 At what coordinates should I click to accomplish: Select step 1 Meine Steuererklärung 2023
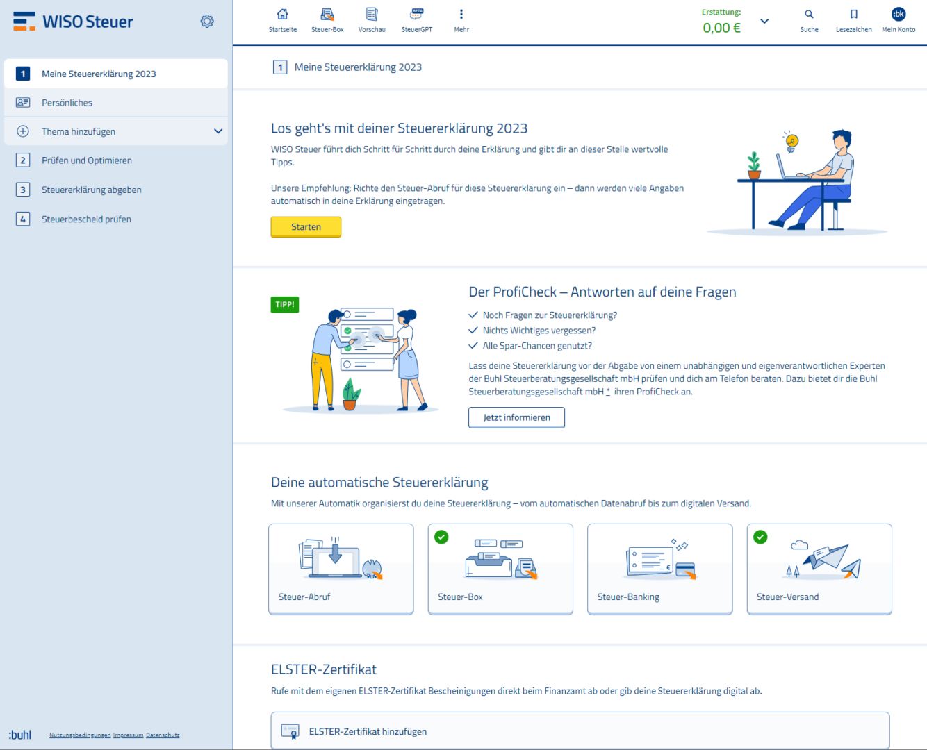tap(115, 74)
